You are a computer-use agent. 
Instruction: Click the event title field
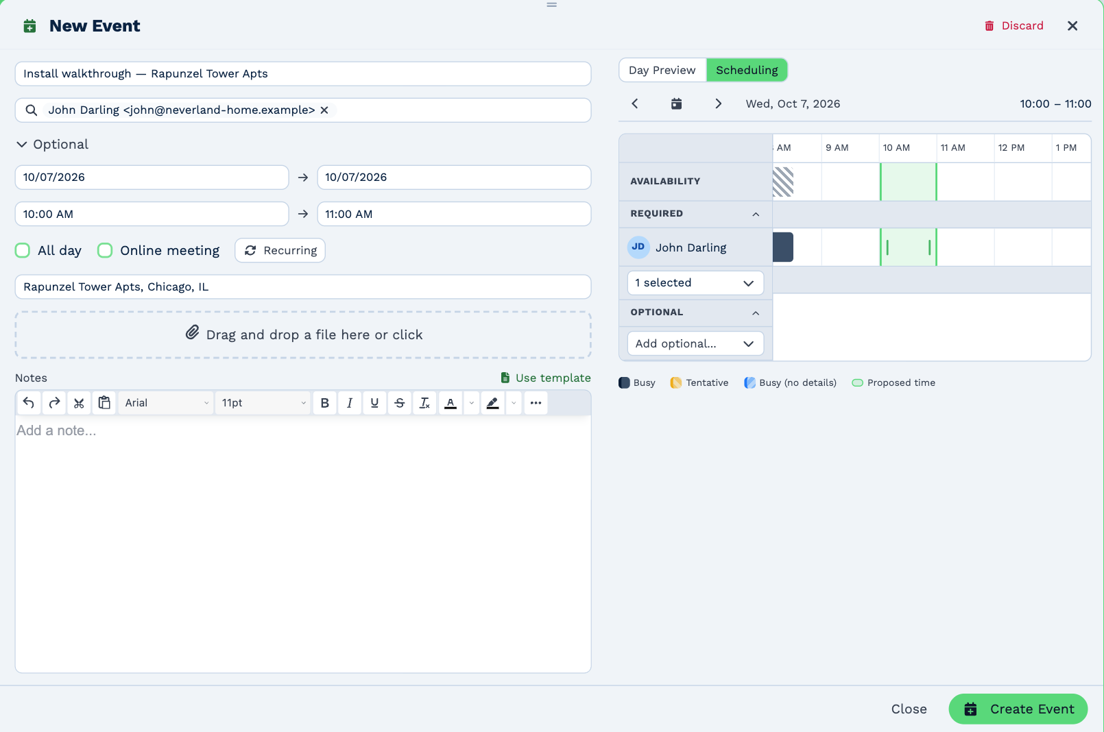303,74
